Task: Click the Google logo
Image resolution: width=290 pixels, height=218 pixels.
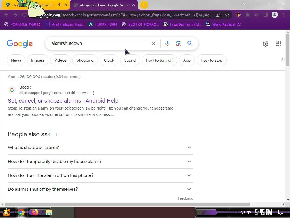Action: pyautogui.click(x=20, y=44)
